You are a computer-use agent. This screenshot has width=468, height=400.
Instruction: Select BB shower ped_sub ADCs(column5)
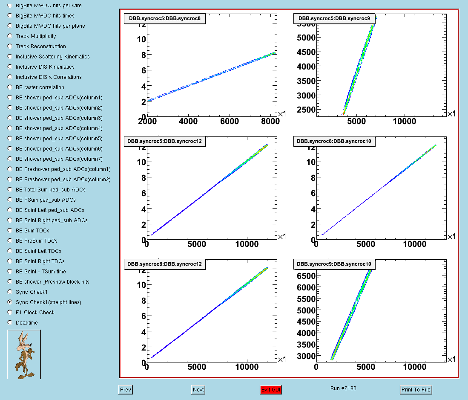(x=10, y=138)
